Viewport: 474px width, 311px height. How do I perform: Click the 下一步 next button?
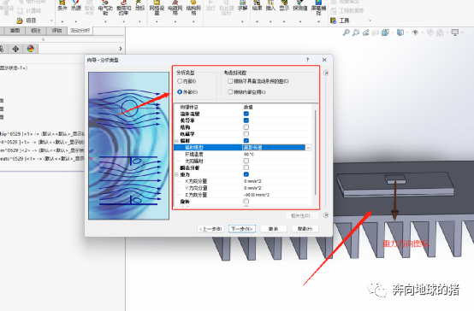[242, 229]
